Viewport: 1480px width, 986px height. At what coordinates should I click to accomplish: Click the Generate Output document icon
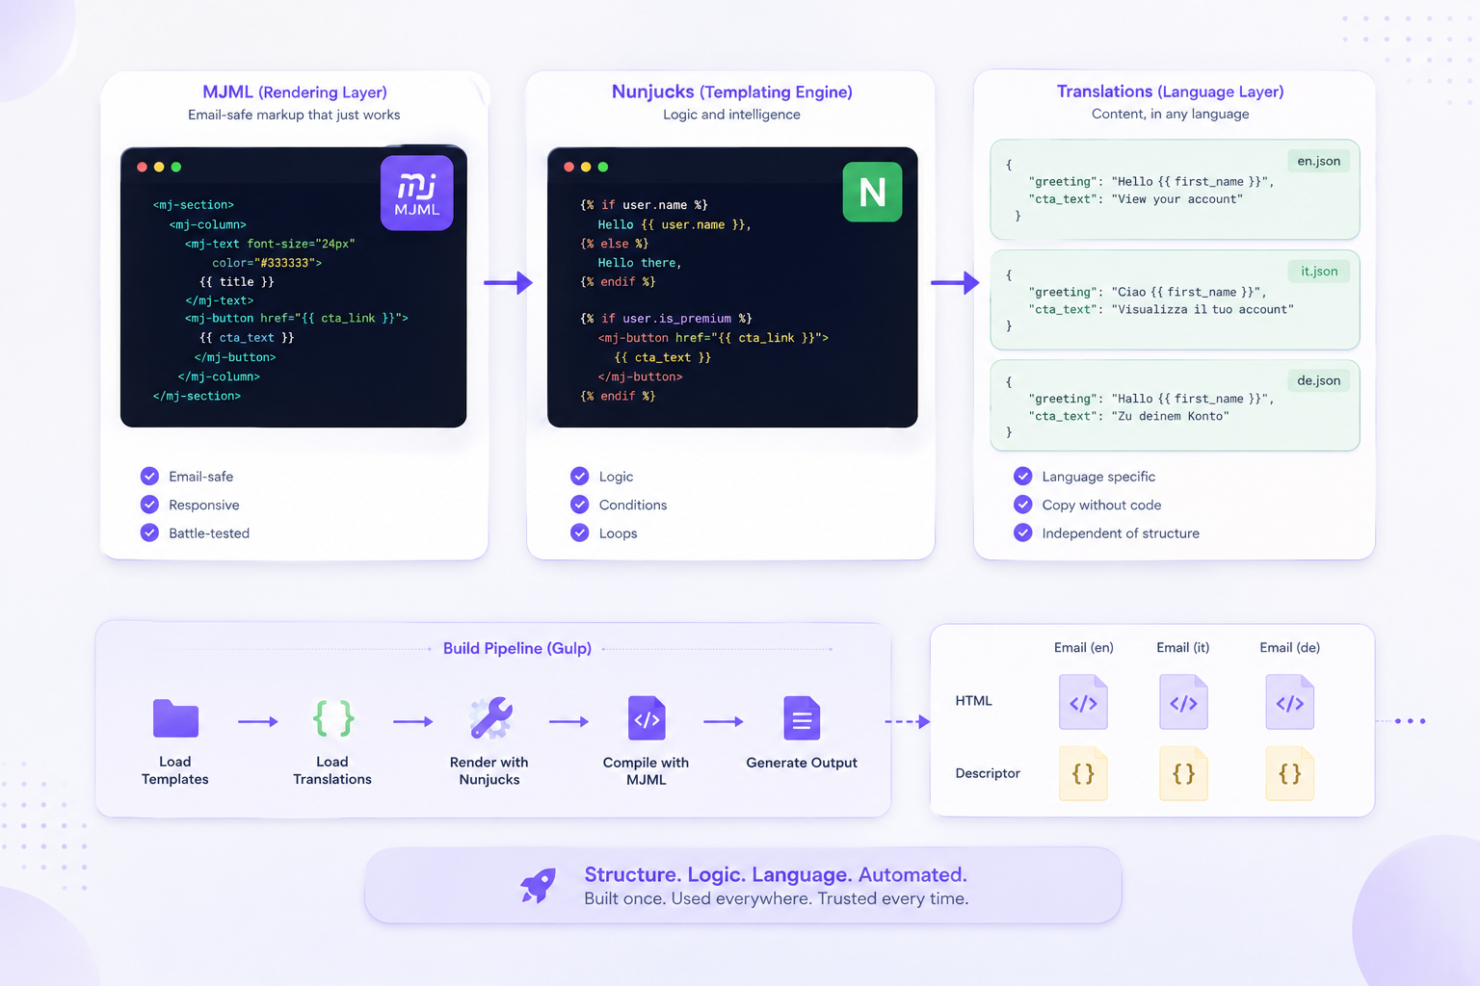802,718
